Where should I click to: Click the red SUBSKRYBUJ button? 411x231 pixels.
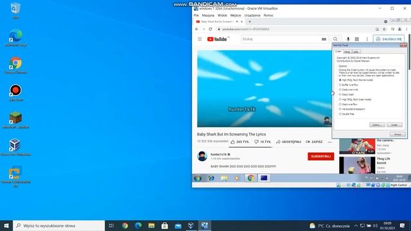click(321, 157)
